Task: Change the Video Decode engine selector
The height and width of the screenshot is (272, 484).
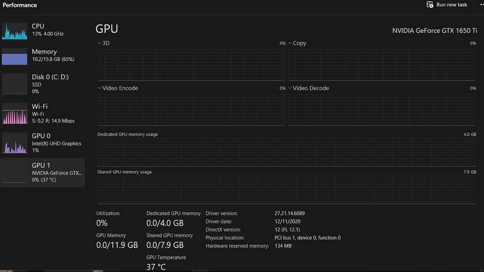Action: point(290,88)
